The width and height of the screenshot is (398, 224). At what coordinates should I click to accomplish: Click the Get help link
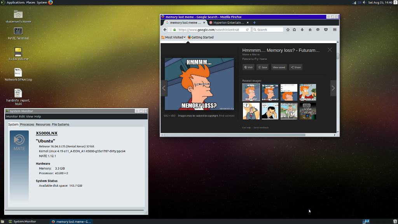tap(246, 128)
